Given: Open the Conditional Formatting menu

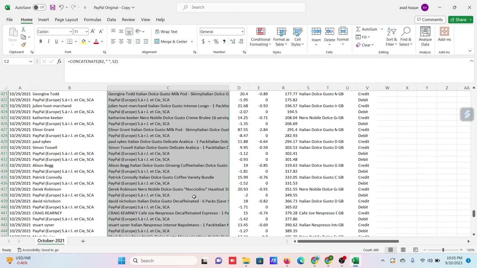Looking at the screenshot, I should coord(260,37).
